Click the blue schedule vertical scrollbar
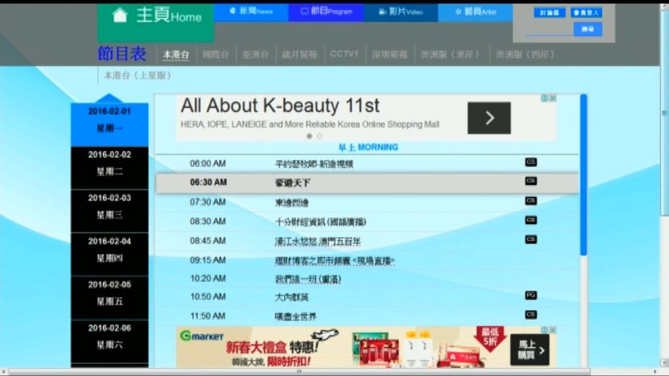This screenshot has height=376, width=669. point(583,176)
